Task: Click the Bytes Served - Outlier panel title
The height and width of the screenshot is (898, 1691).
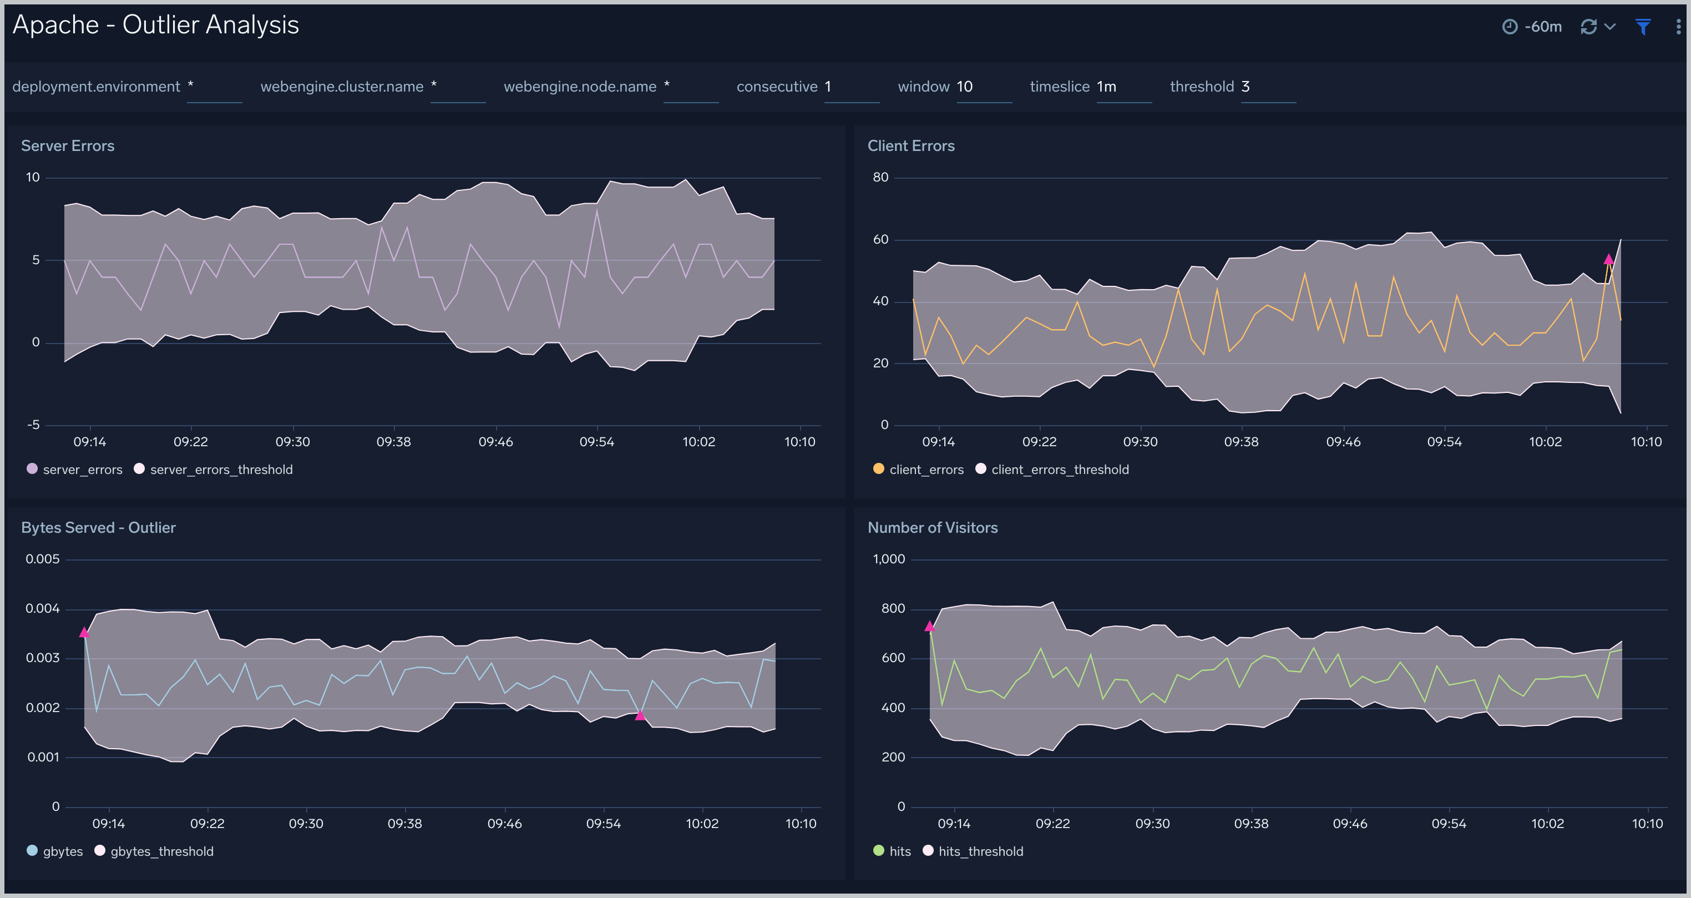Action: pos(98,527)
